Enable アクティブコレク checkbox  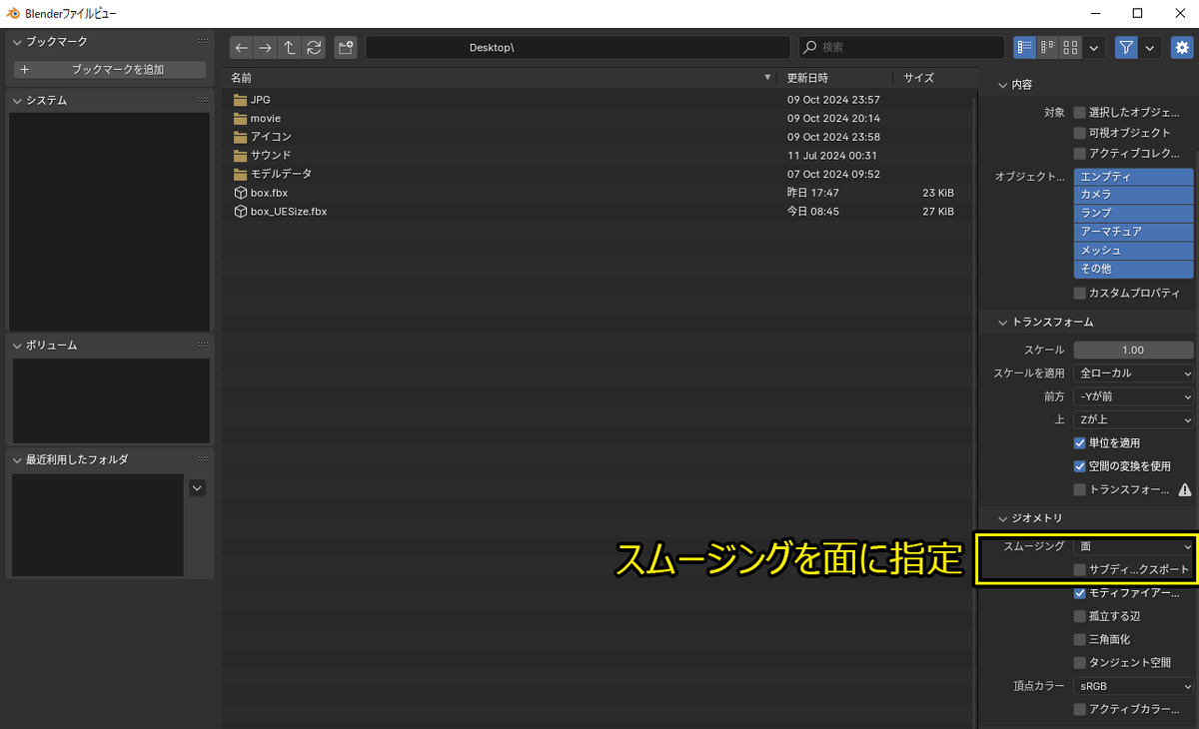click(x=1079, y=154)
